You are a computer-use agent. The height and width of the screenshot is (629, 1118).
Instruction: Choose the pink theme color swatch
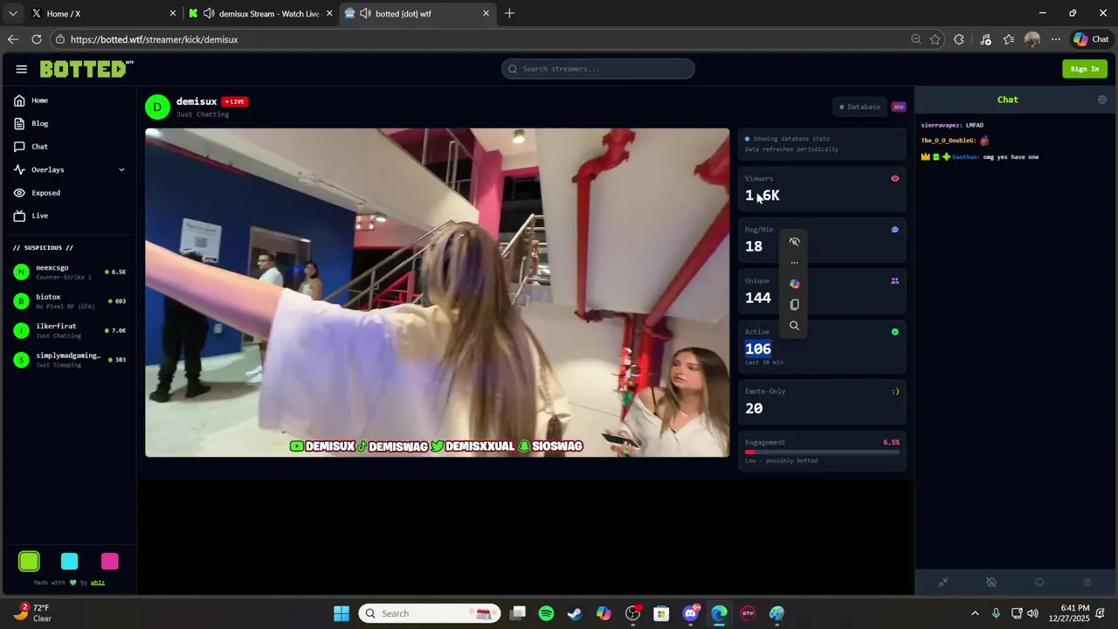click(109, 562)
